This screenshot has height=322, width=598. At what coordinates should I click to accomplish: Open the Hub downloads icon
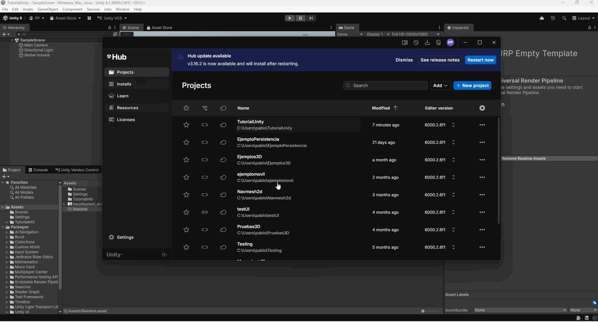click(427, 43)
